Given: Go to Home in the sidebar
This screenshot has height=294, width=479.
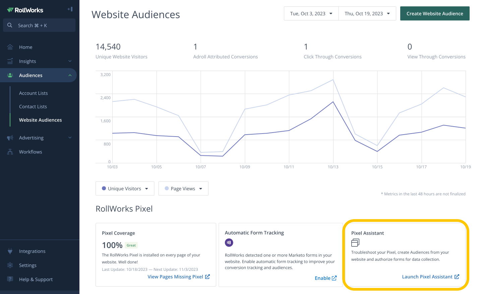Looking at the screenshot, I should (26, 47).
